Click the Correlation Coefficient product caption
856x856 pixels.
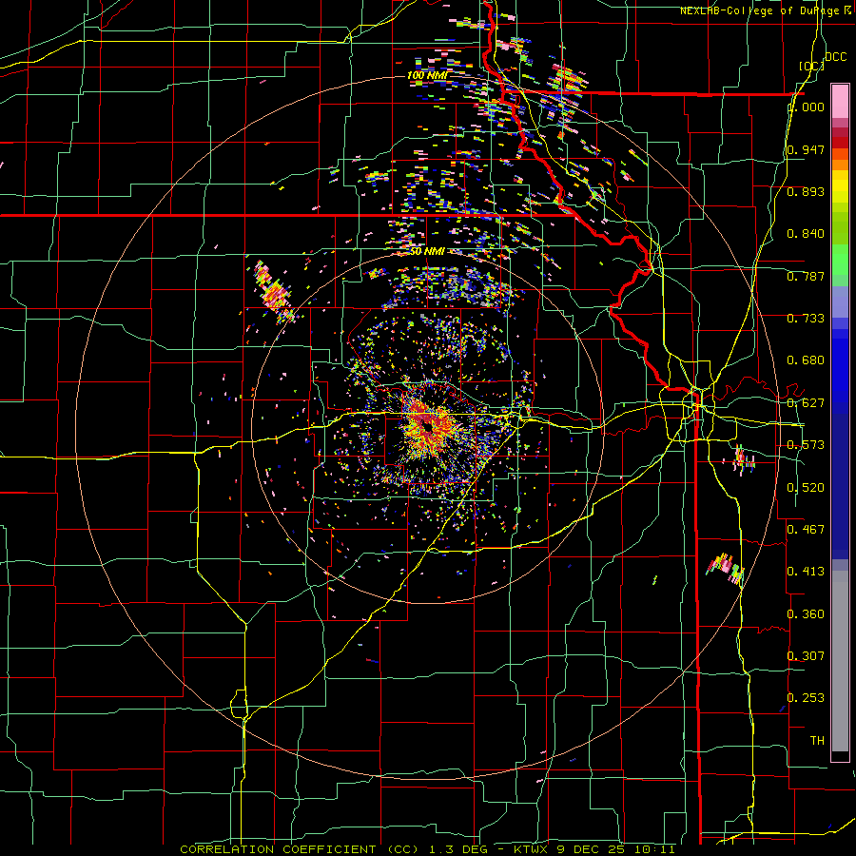point(427,849)
